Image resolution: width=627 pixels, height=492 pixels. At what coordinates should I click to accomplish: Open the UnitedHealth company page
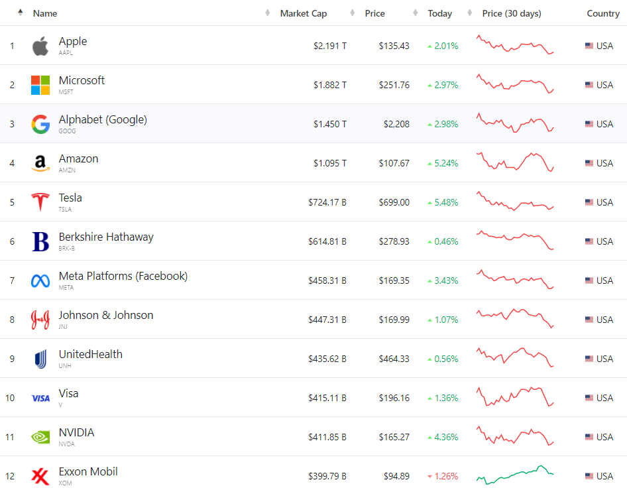pos(91,355)
